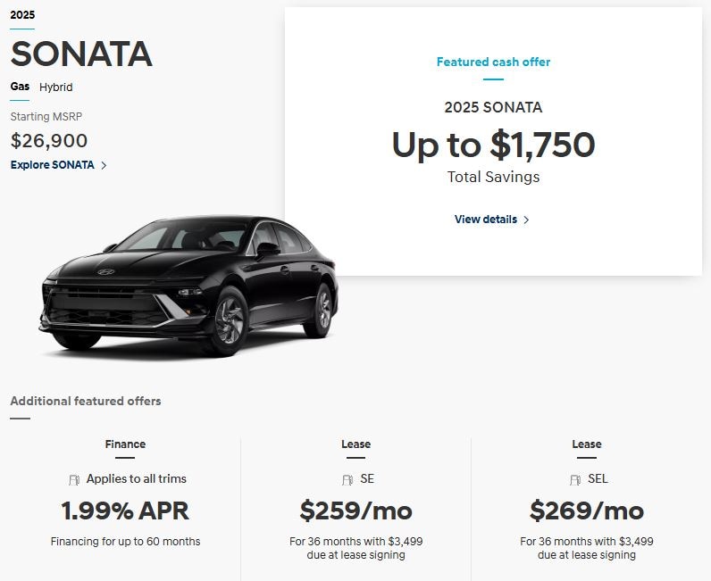This screenshot has width=711, height=581.
Task: Click the "Up to $1,750" savings text
Action: click(x=493, y=145)
